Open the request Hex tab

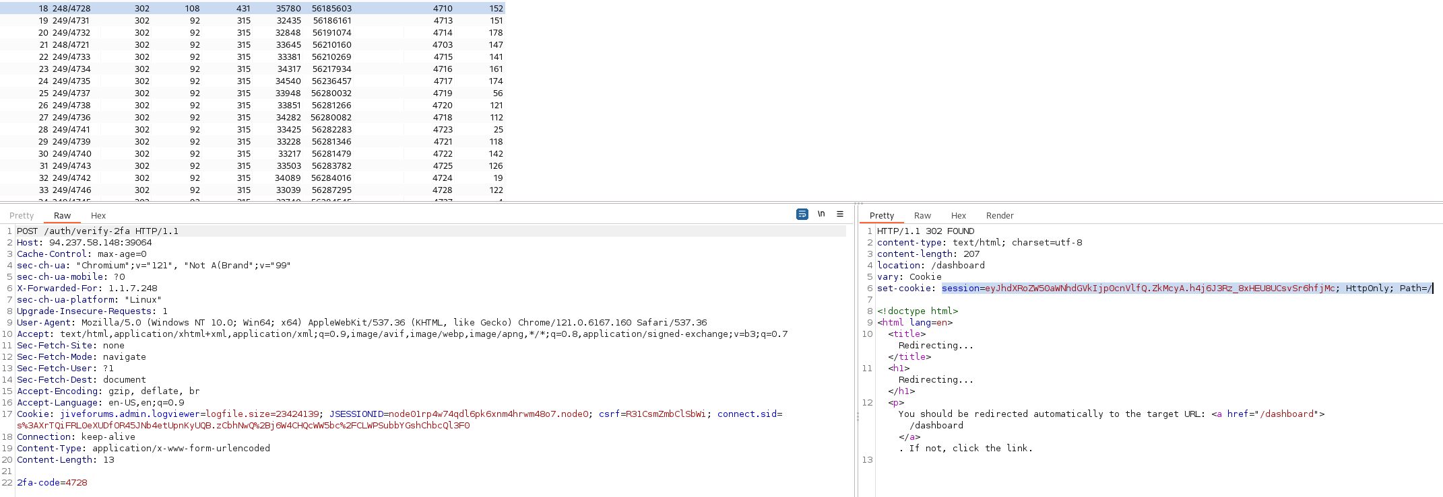click(x=98, y=215)
